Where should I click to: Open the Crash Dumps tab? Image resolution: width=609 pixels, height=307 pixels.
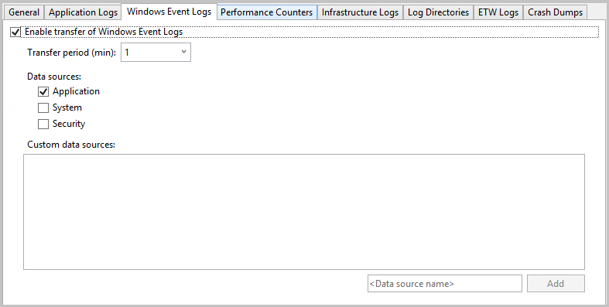[555, 12]
